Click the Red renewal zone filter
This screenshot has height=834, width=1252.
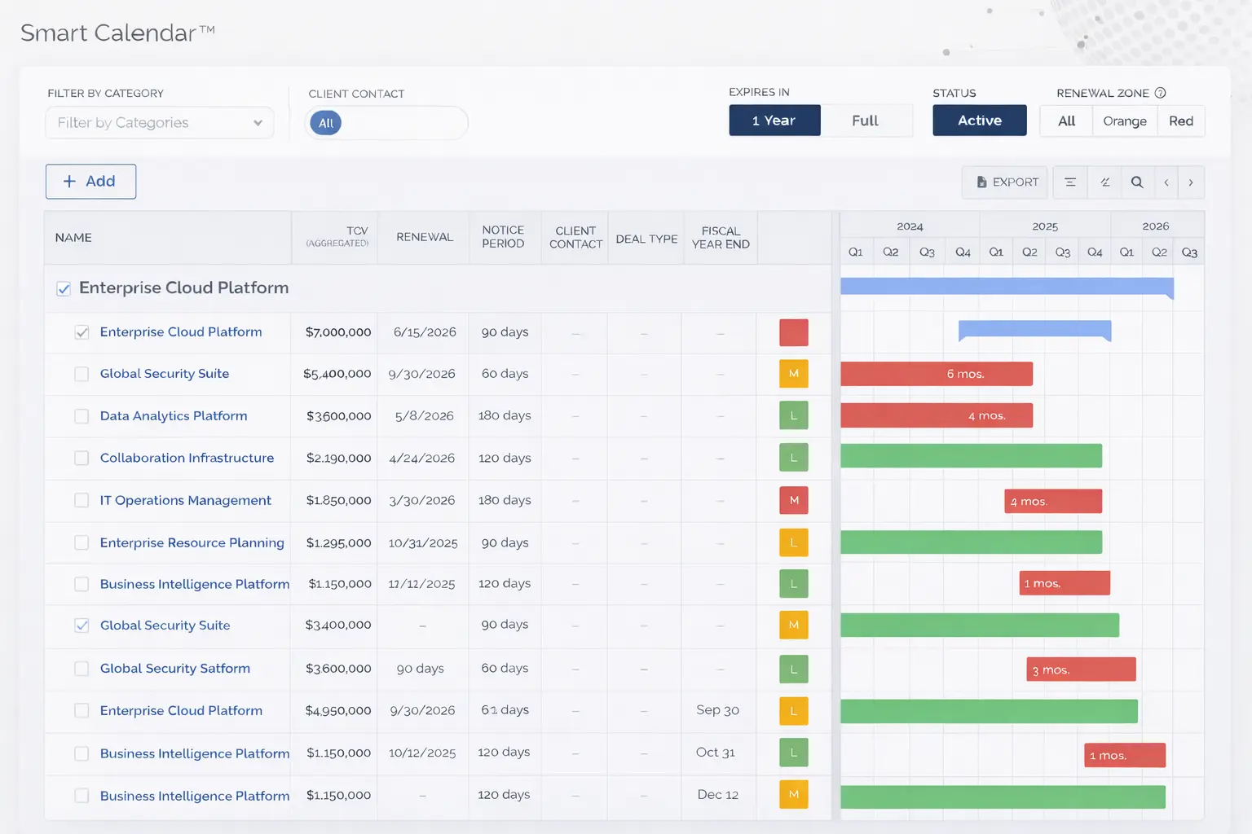pos(1180,121)
